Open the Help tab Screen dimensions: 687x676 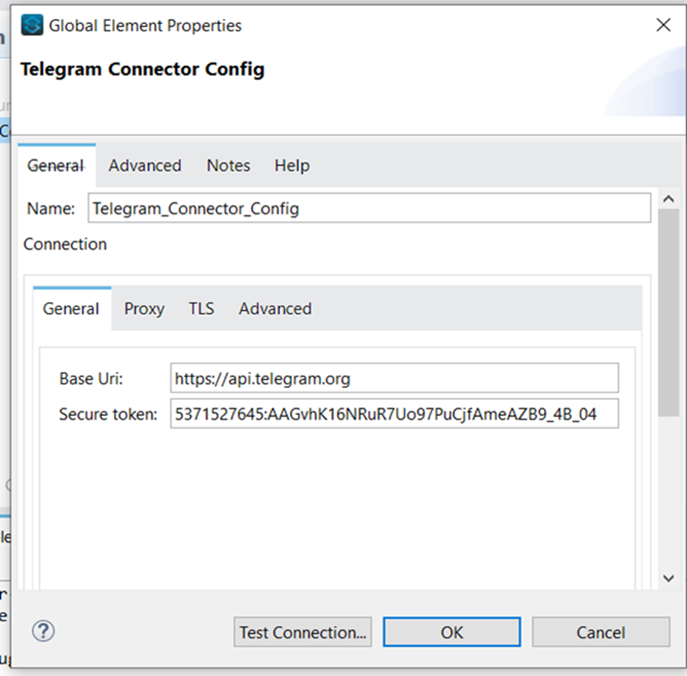coord(292,165)
